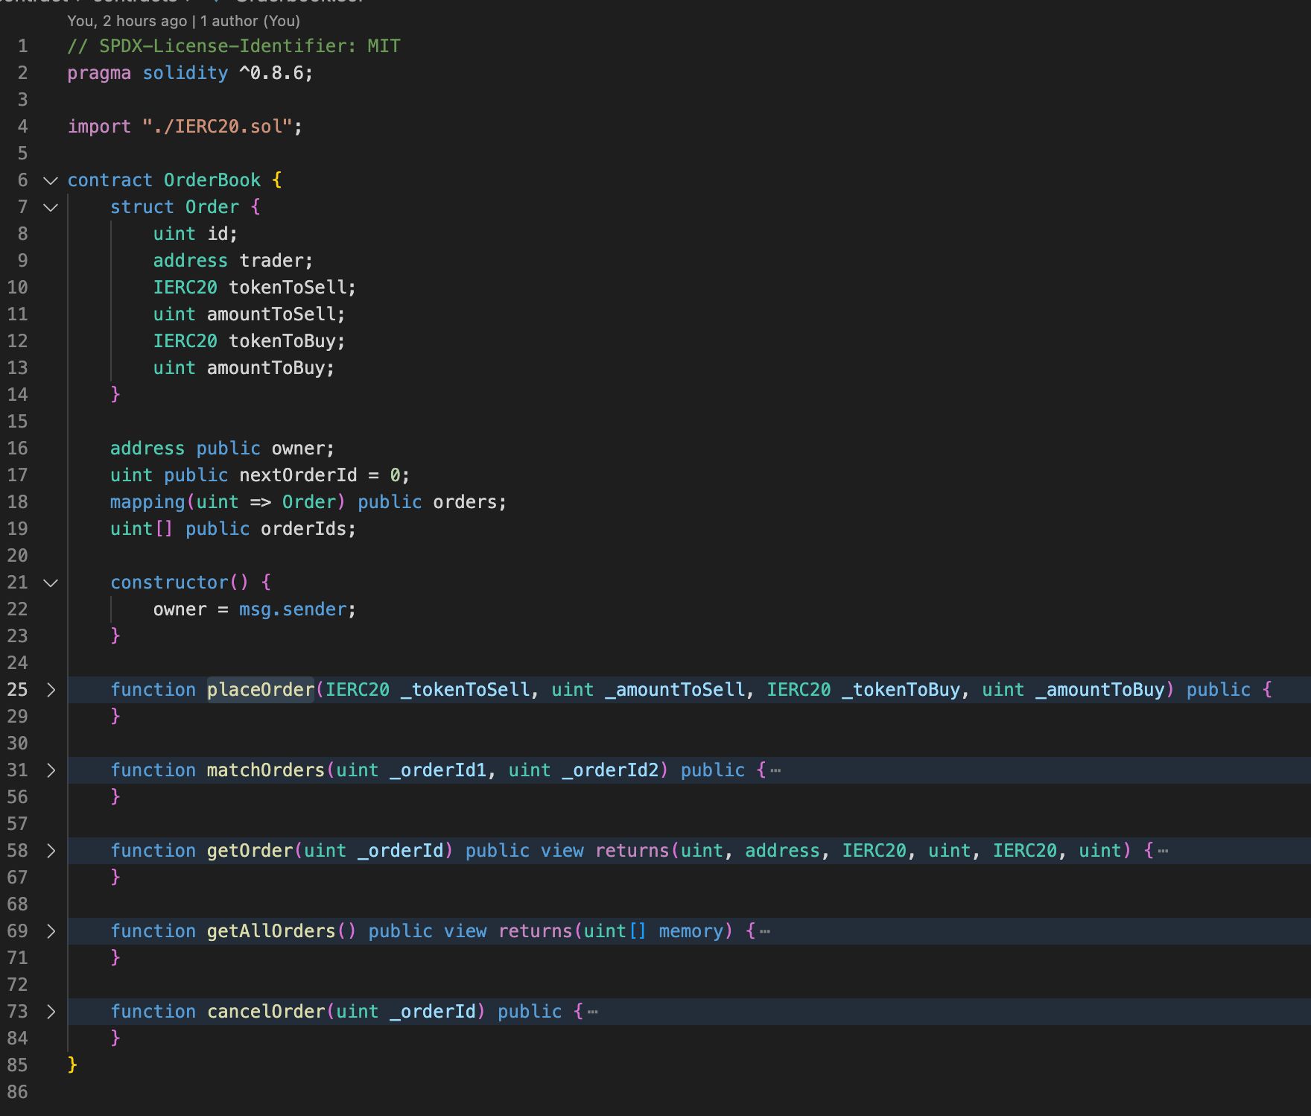The width and height of the screenshot is (1311, 1116).
Task: Click the folded ellipsis after matchOrders brace
Action: [x=775, y=770]
